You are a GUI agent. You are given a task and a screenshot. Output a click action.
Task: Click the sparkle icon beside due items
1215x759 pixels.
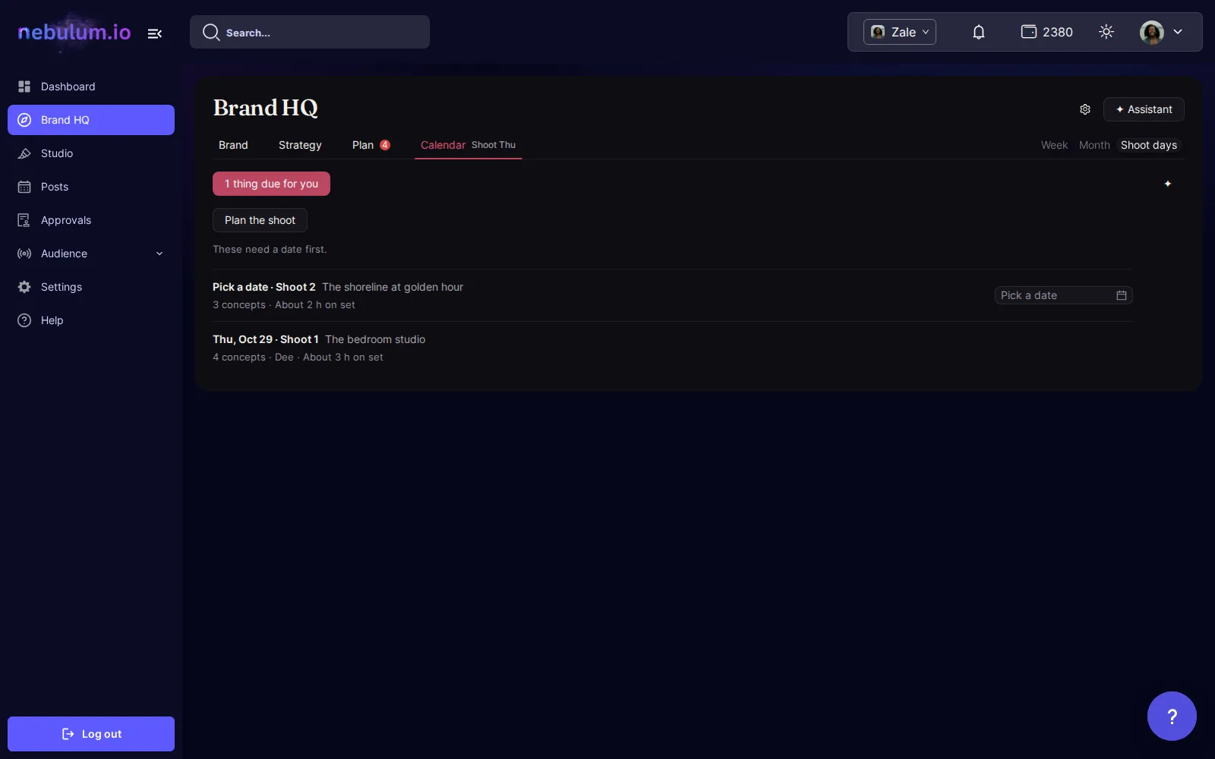point(1168,184)
